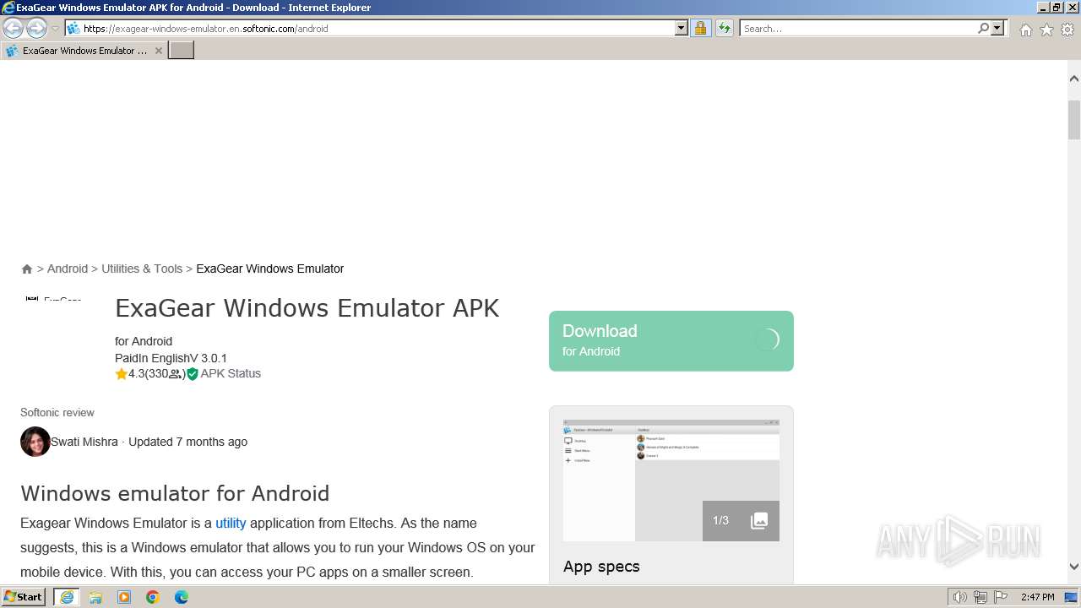This screenshot has width=1081, height=608.
Task: Click the vertical scrollbar up arrow
Action: pyautogui.click(x=1074, y=79)
